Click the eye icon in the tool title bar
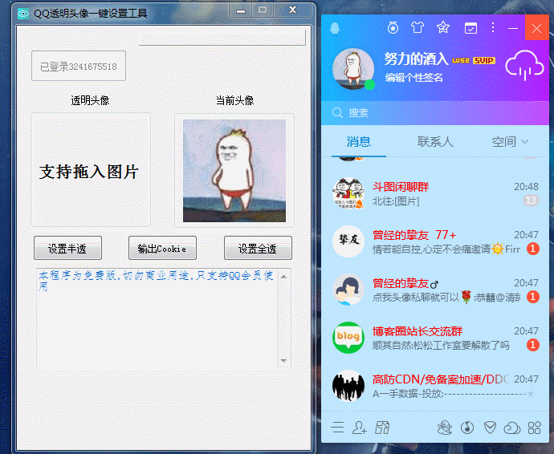 [23, 14]
